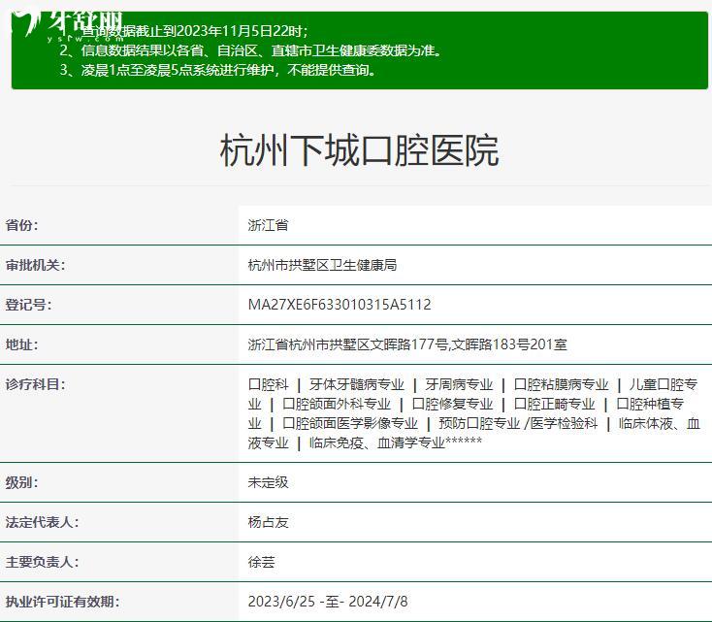Click 口腔颌面外科专业 in the department list
Screen dimensions: 712x622
tap(337, 404)
